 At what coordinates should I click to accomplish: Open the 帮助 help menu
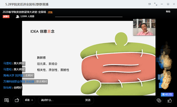click(x=168, y=12)
